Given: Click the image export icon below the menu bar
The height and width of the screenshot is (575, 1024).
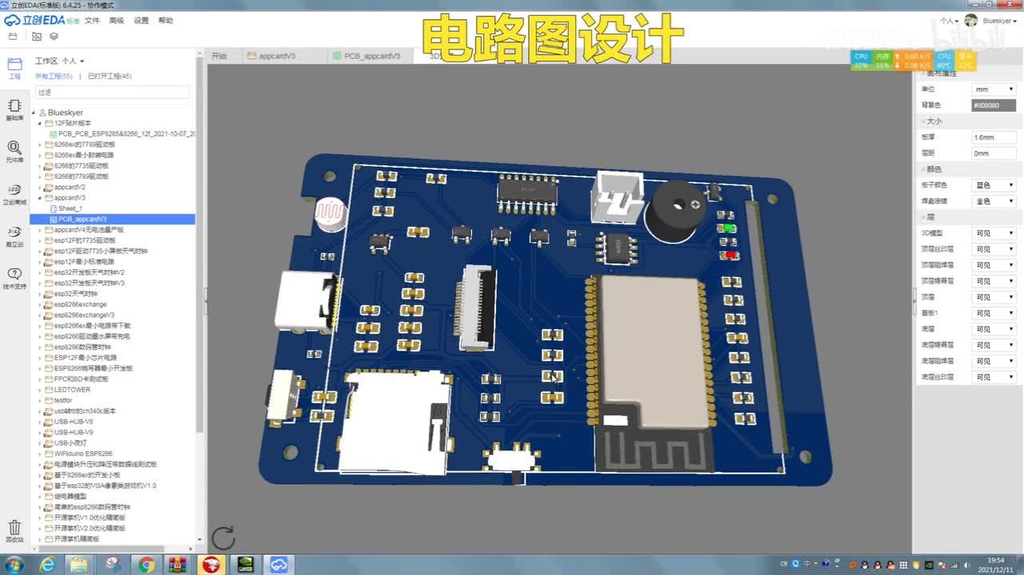Looking at the screenshot, I should [36, 37].
